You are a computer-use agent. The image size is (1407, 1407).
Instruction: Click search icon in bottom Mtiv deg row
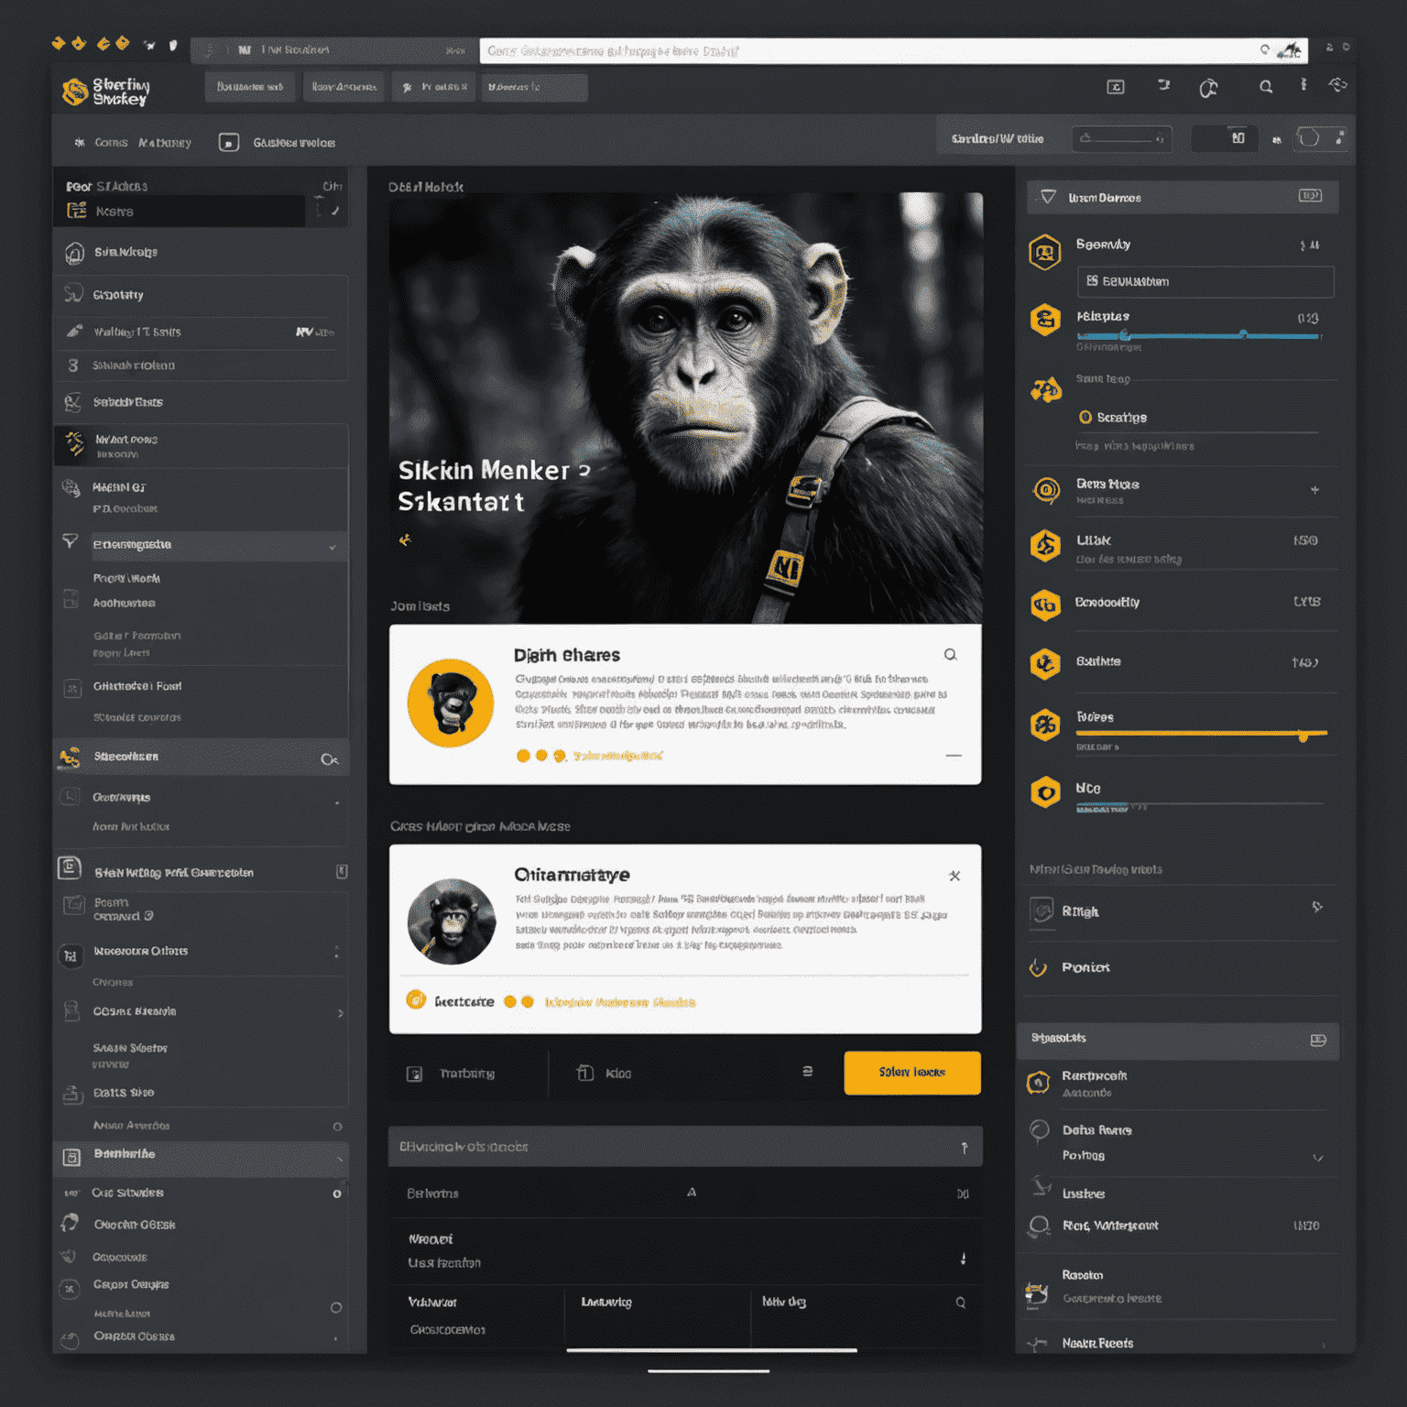pyautogui.click(x=961, y=1303)
